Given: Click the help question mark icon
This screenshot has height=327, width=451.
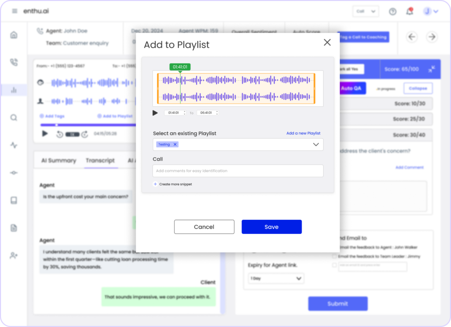Looking at the screenshot, I should (x=392, y=11).
